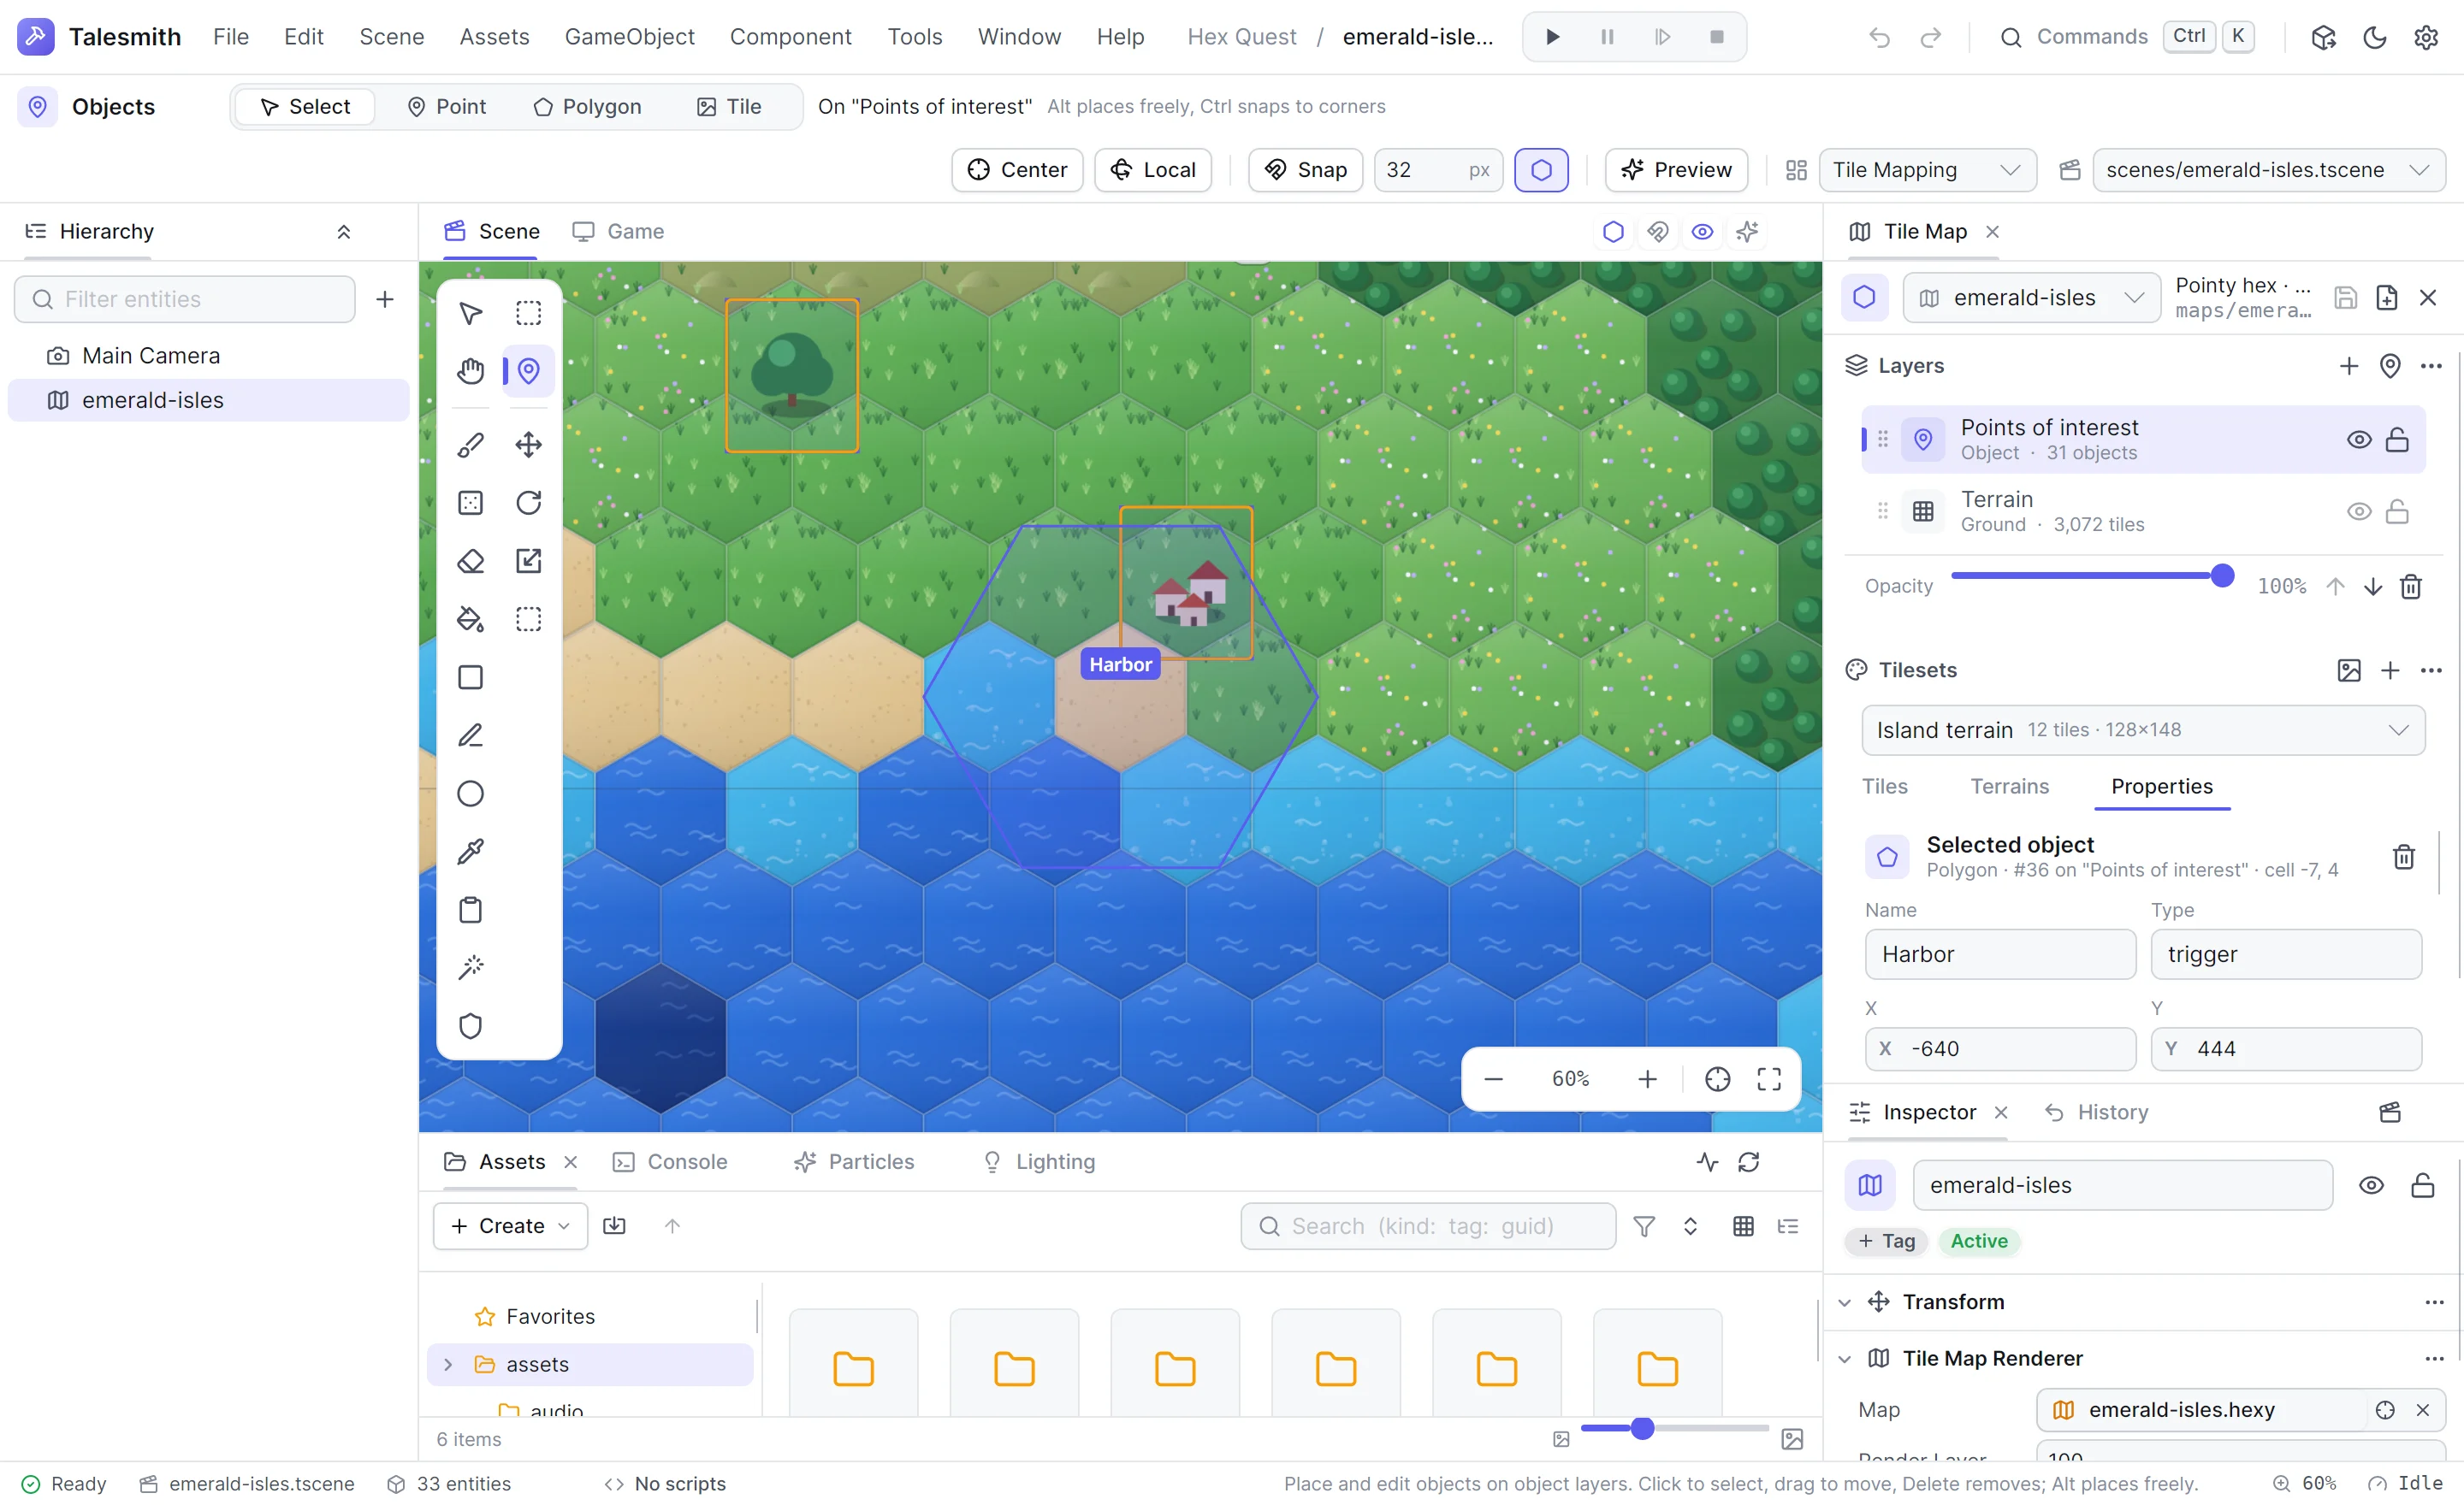
Task: Select the move arrows tool
Action: pos(528,445)
